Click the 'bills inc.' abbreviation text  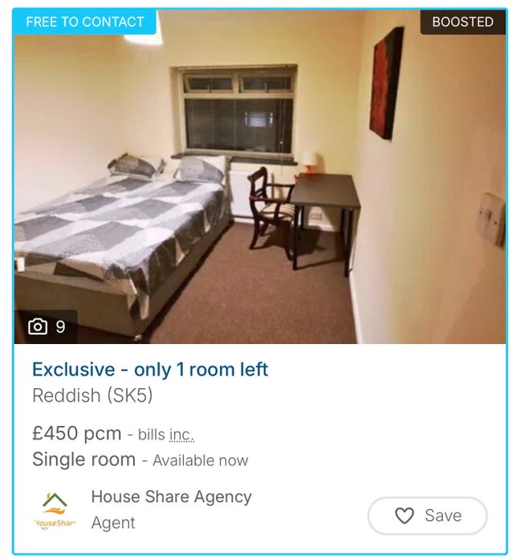pos(166,435)
